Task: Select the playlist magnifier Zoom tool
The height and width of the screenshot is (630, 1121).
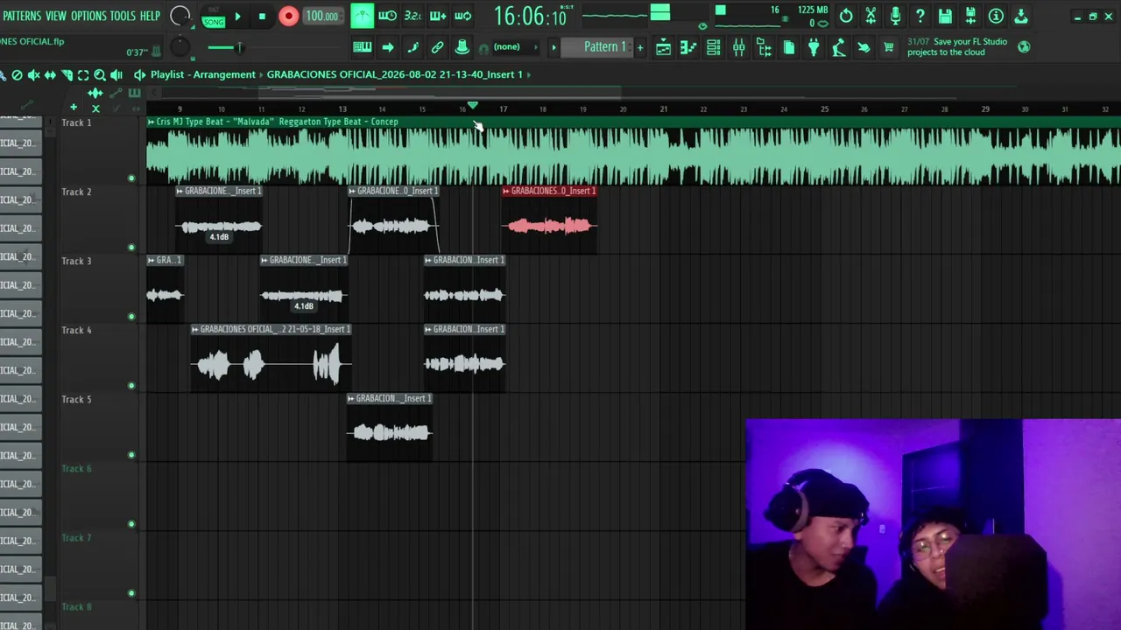Action: point(100,75)
